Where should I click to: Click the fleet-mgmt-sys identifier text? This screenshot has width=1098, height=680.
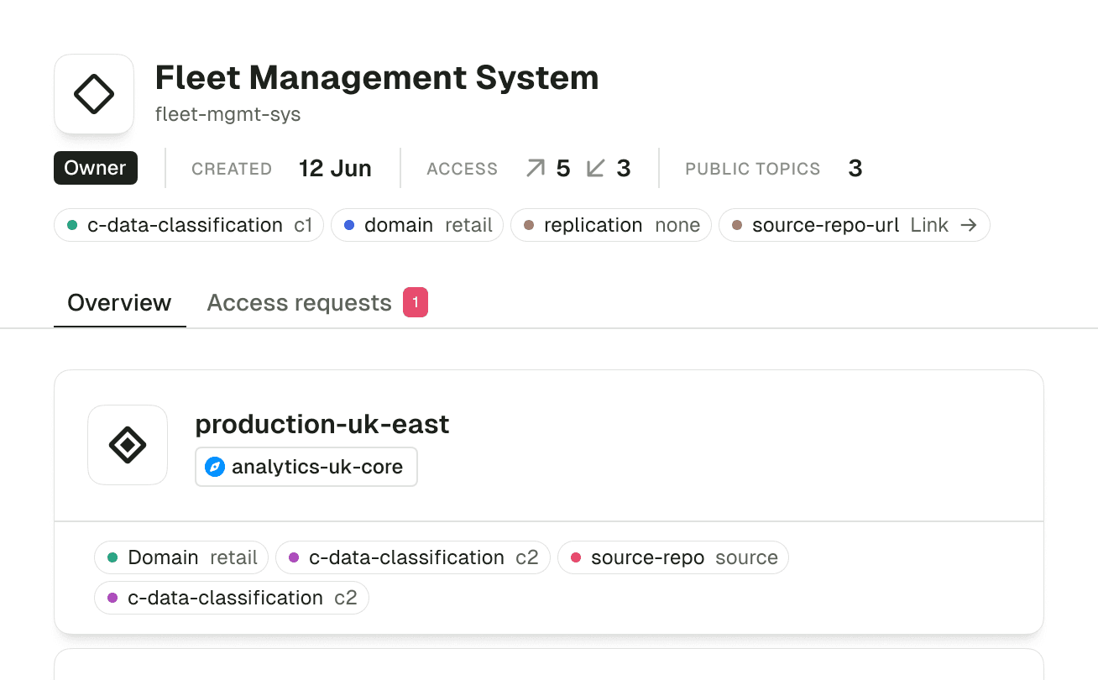(x=227, y=114)
